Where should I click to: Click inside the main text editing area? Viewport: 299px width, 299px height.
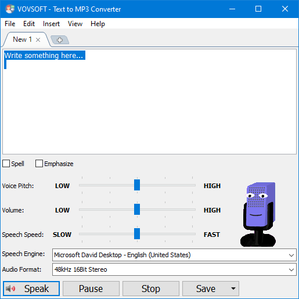click(x=149, y=102)
